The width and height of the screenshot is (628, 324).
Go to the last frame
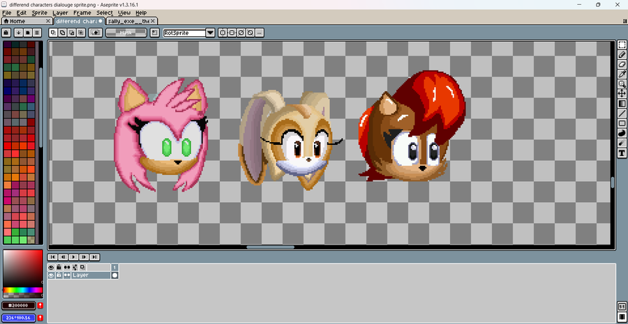[x=94, y=257]
